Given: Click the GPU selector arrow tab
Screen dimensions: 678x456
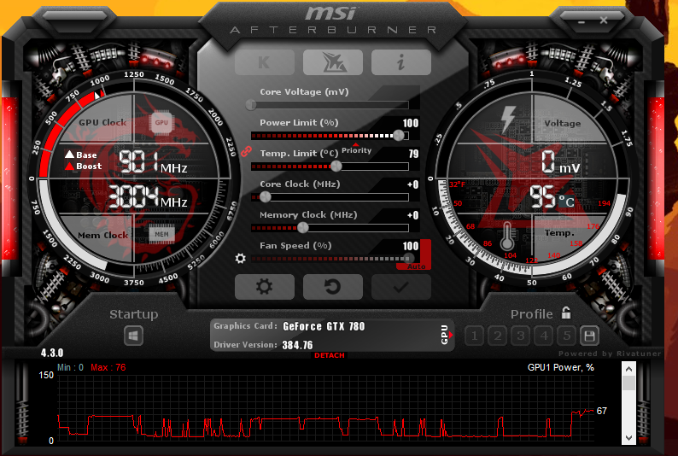Looking at the screenshot, I should point(447,335).
